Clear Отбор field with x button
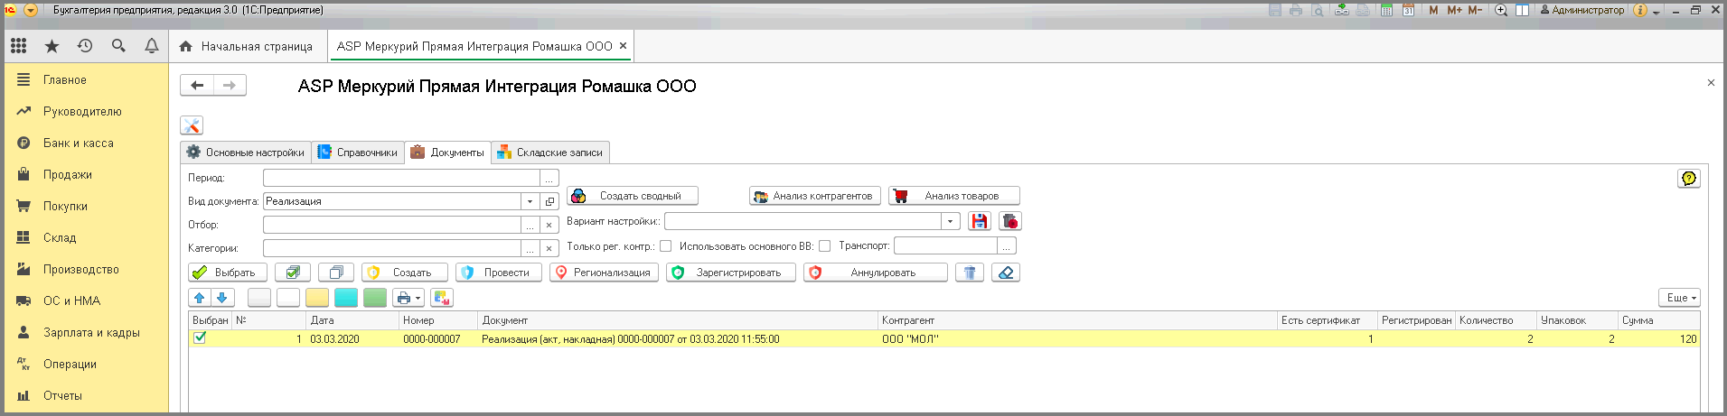This screenshot has width=1727, height=416. pos(549,225)
